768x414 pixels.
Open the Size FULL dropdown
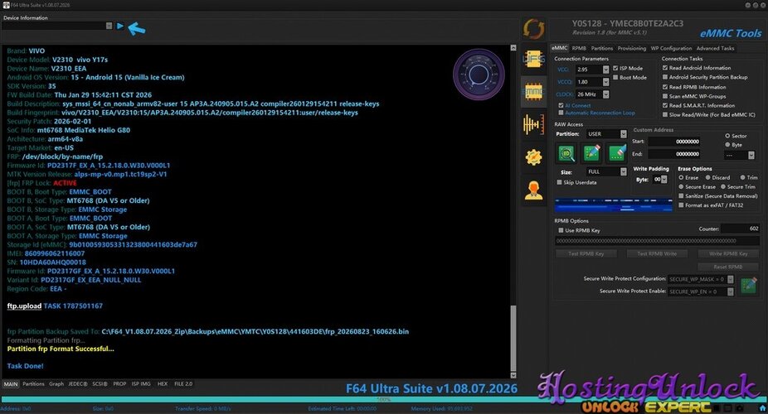click(x=623, y=171)
